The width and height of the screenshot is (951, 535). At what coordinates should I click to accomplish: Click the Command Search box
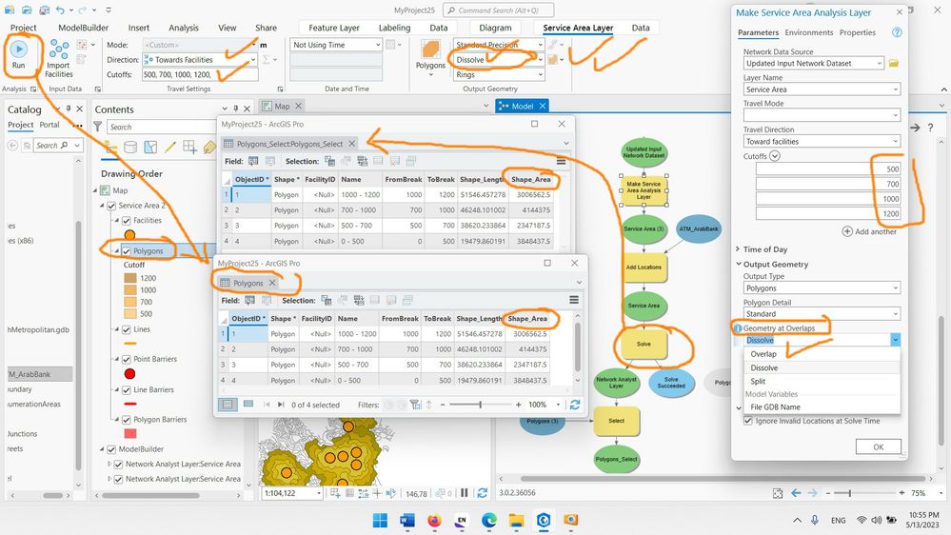coord(497,10)
